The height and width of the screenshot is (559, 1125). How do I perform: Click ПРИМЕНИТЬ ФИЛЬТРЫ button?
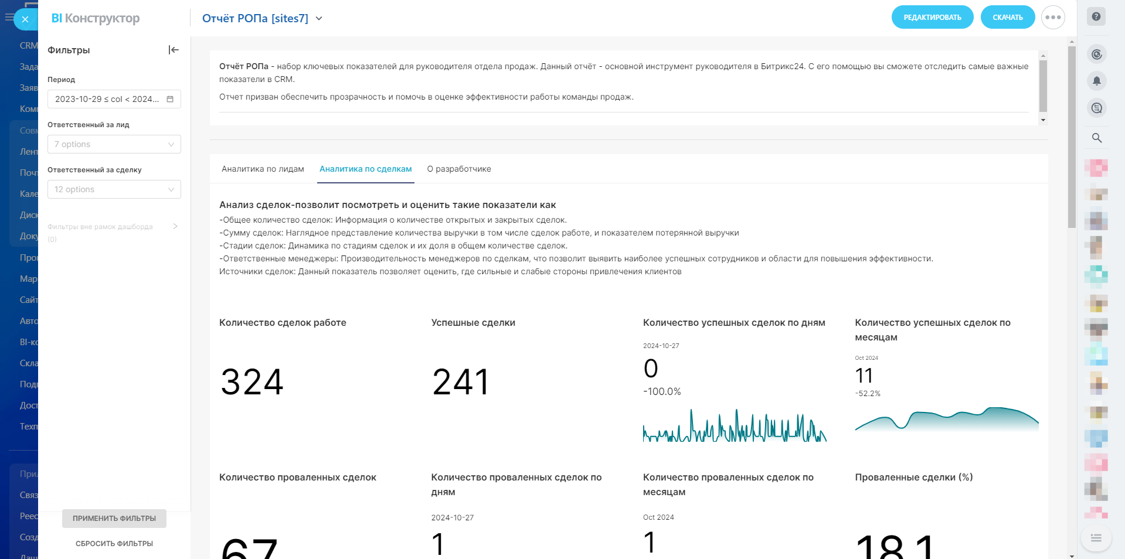click(x=114, y=519)
